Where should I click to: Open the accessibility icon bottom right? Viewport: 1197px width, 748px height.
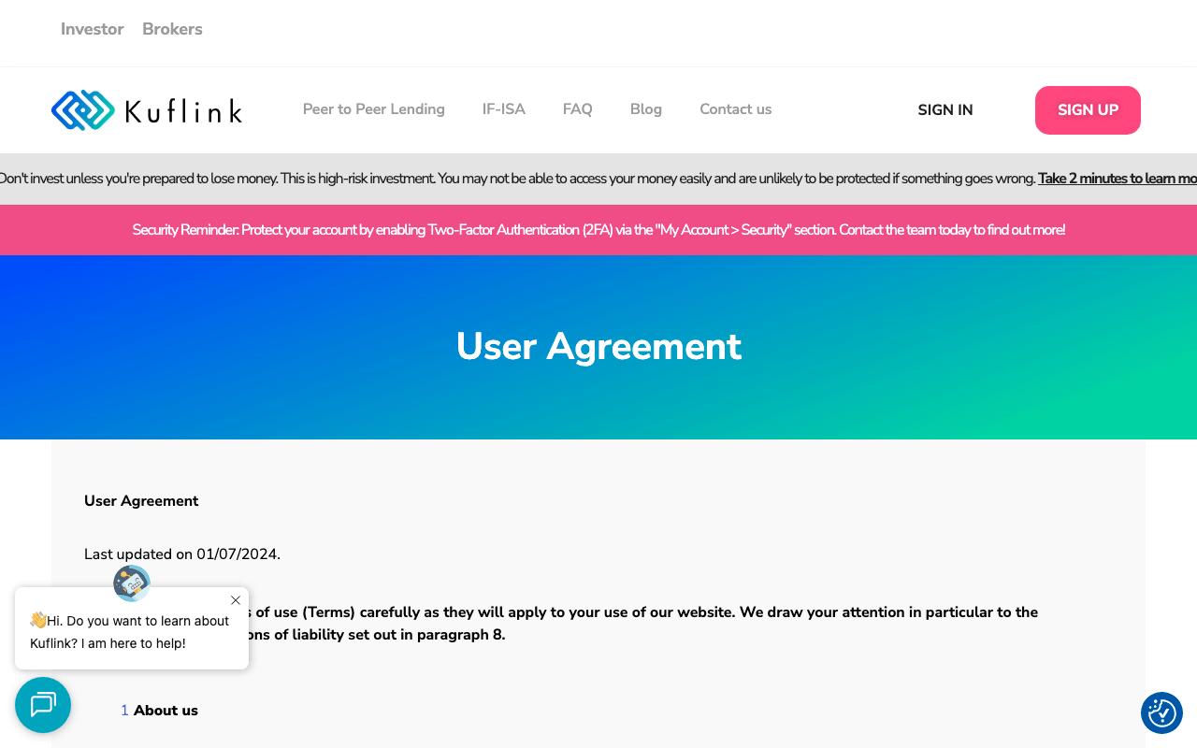[x=1161, y=712]
